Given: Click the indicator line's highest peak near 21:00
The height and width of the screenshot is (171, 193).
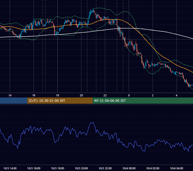Looking at the screenshot, I should [x=93, y=122].
